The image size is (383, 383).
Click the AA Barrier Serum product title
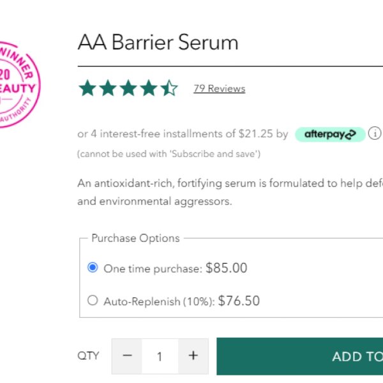point(158,42)
